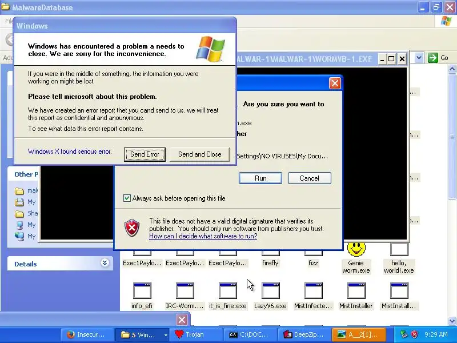The width and height of the screenshot is (457, 343).
Task: Select the IRC-Worm file icon
Action: click(x=185, y=291)
